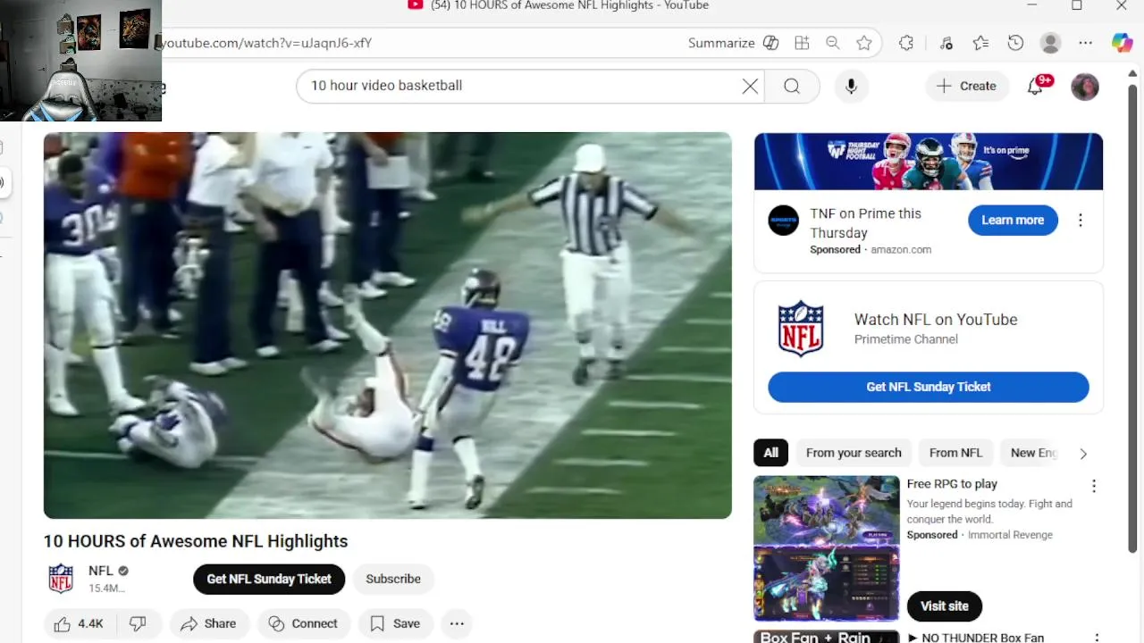Viewport: 1144px width, 643px height.
Task: Select the All filter chip
Action: pyautogui.click(x=771, y=453)
